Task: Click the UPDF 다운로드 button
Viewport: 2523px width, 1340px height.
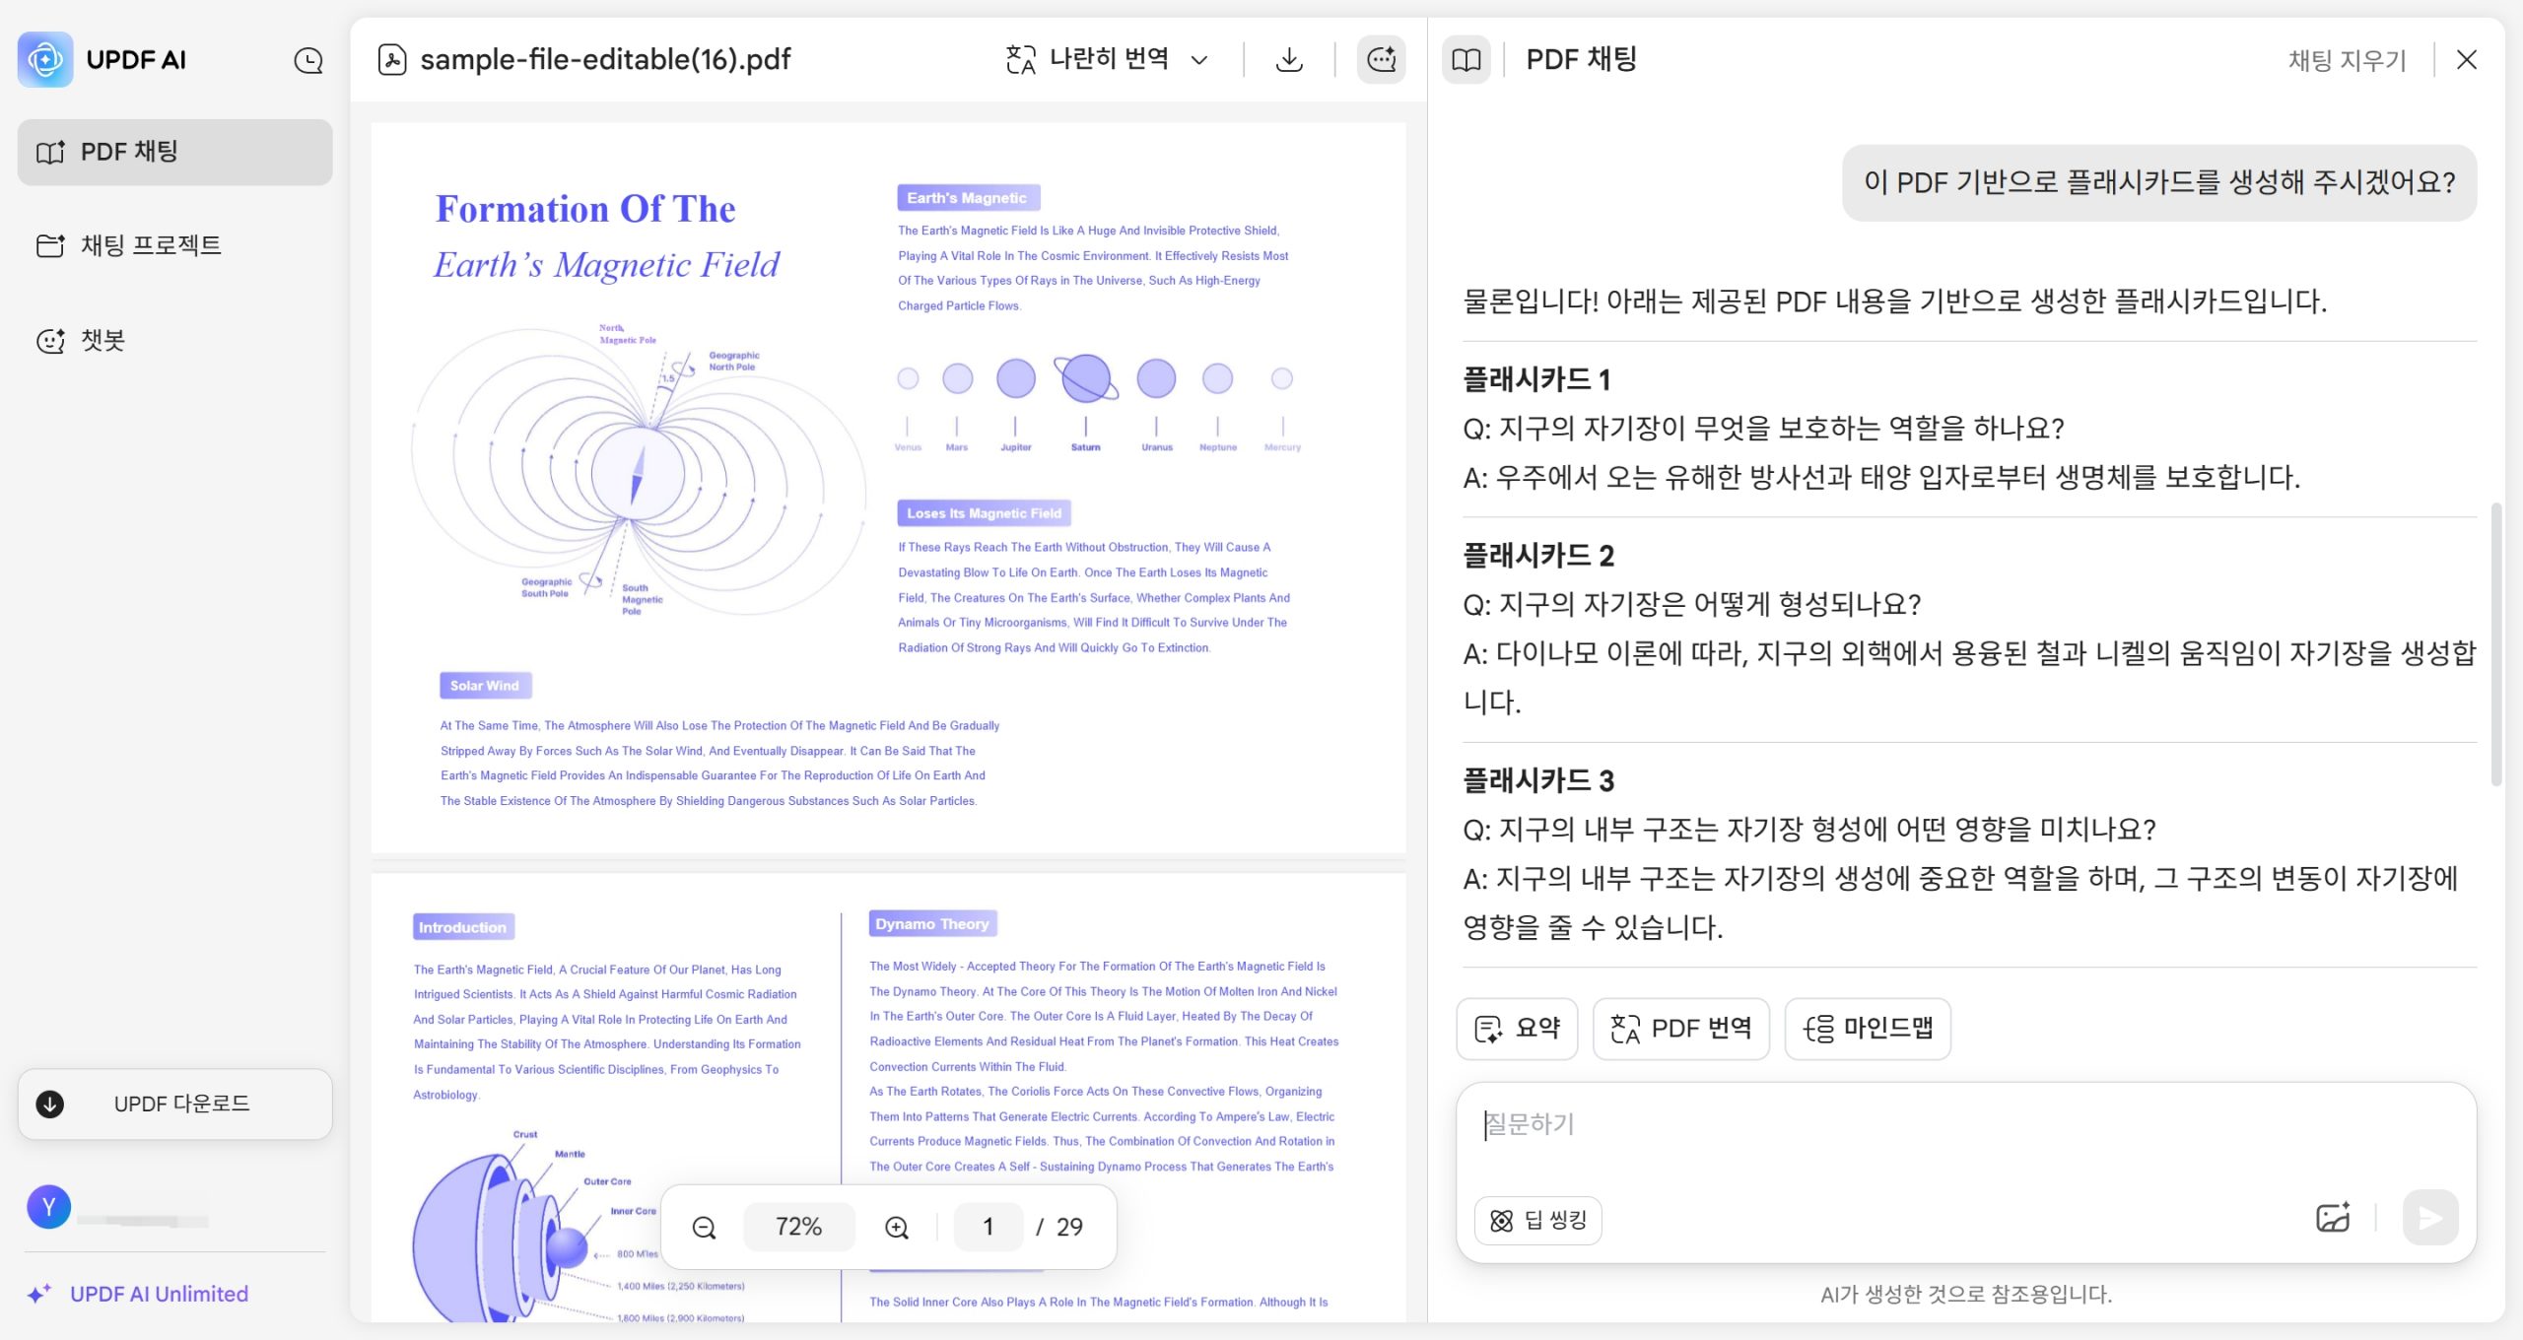Action: point(174,1104)
